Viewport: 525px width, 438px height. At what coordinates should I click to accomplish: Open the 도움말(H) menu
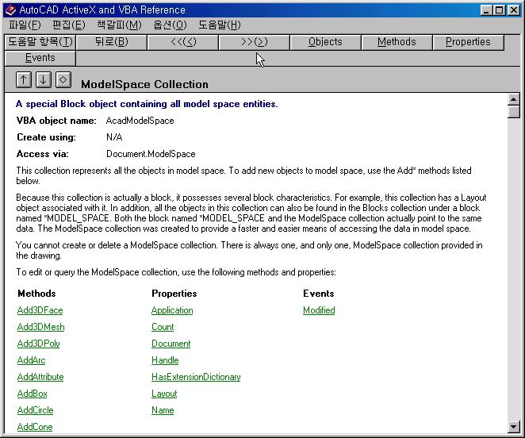tap(220, 25)
